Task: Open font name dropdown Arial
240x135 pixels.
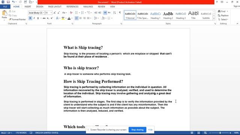Action: coord(43,13)
